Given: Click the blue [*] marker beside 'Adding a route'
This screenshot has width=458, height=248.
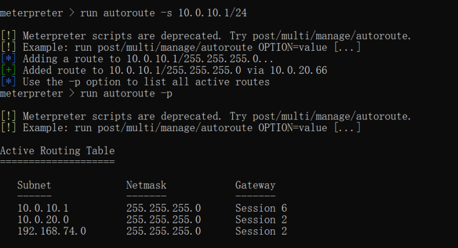Looking at the screenshot, I should pyautogui.click(x=8, y=59).
